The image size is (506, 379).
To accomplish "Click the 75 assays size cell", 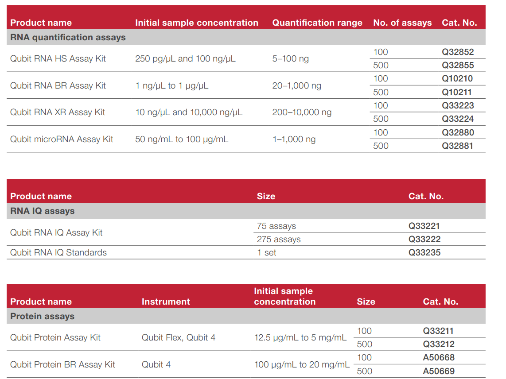I will click(276, 226).
